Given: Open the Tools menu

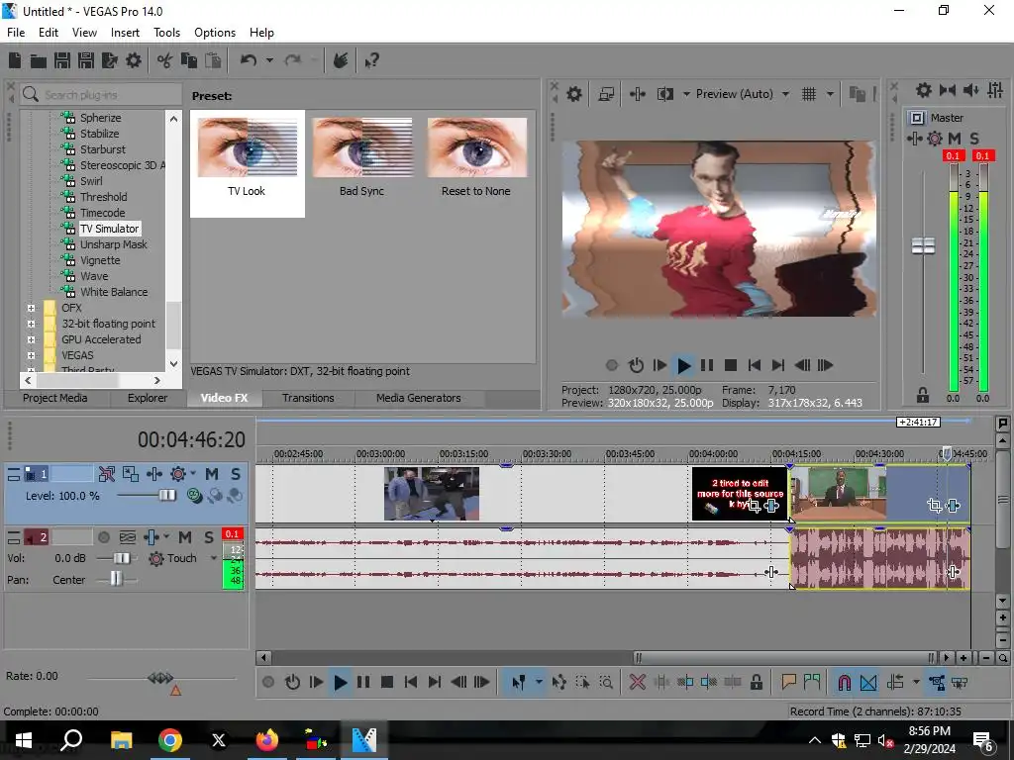Looking at the screenshot, I should (166, 33).
